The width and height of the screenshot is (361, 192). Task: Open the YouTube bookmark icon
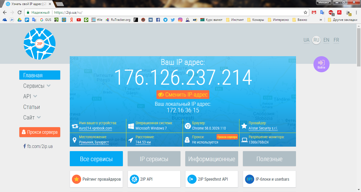pyautogui.click(x=79, y=20)
